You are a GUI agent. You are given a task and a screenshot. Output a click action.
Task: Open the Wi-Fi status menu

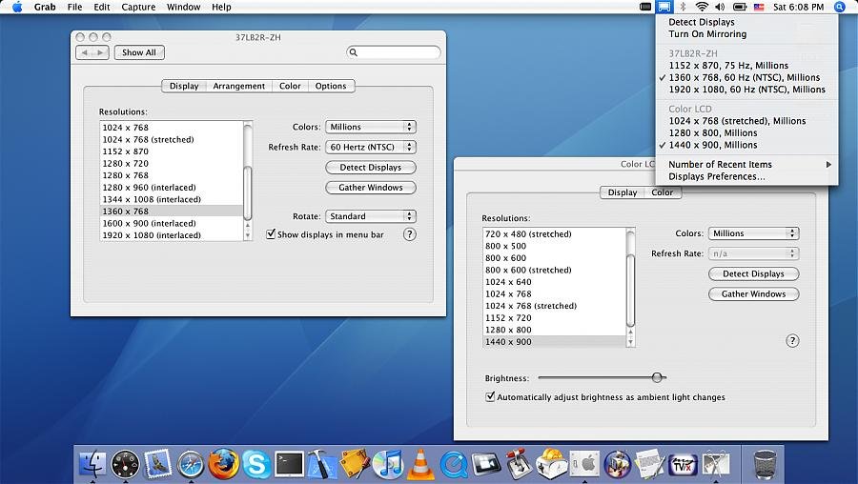coord(702,7)
